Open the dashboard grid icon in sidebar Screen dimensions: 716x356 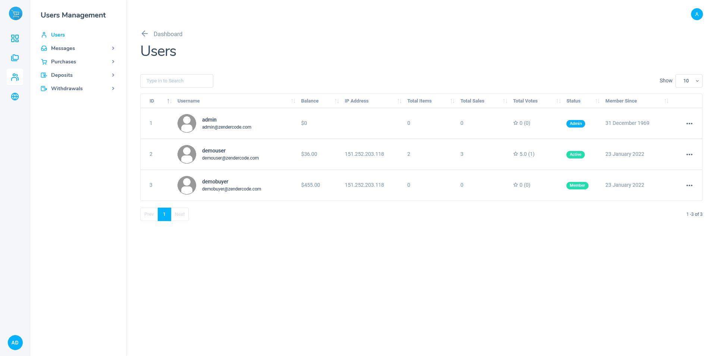15,38
